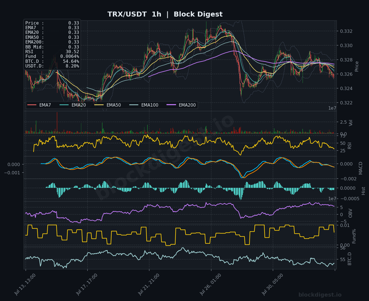
Task: Click the EMA200 row in the info box
Action: tap(52, 42)
